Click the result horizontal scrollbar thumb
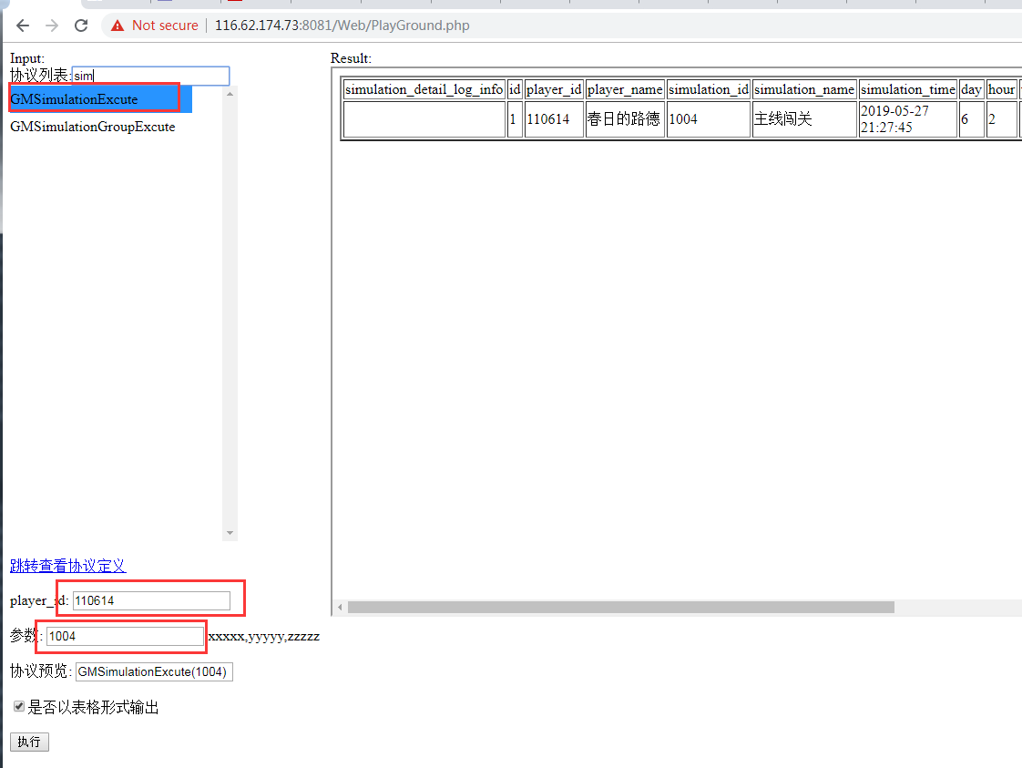 [619, 608]
